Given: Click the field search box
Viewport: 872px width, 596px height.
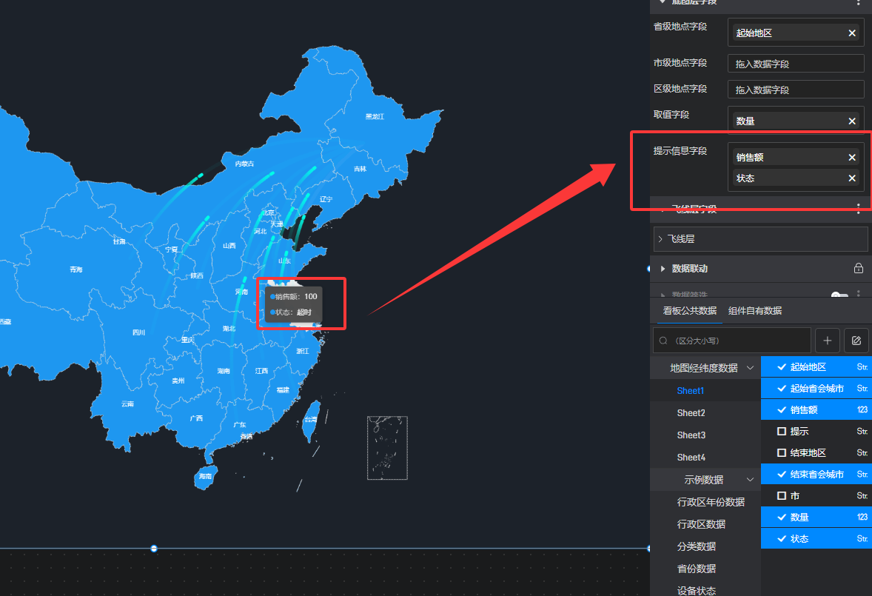Looking at the screenshot, I should [733, 341].
